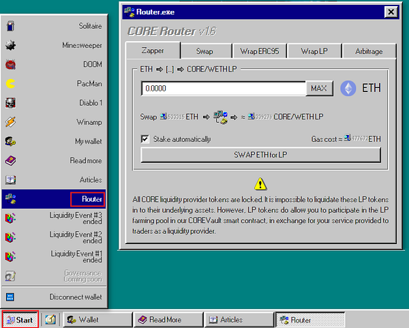Open Liquidity Event #3 ended entry

click(x=55, y=218)
